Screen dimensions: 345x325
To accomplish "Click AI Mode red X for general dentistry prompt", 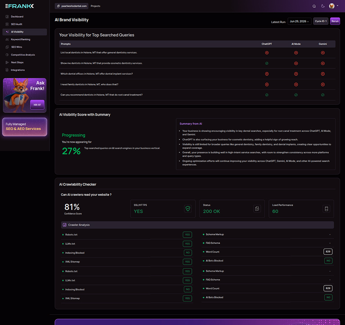I will pyautogui.click(x=296, y=53).
